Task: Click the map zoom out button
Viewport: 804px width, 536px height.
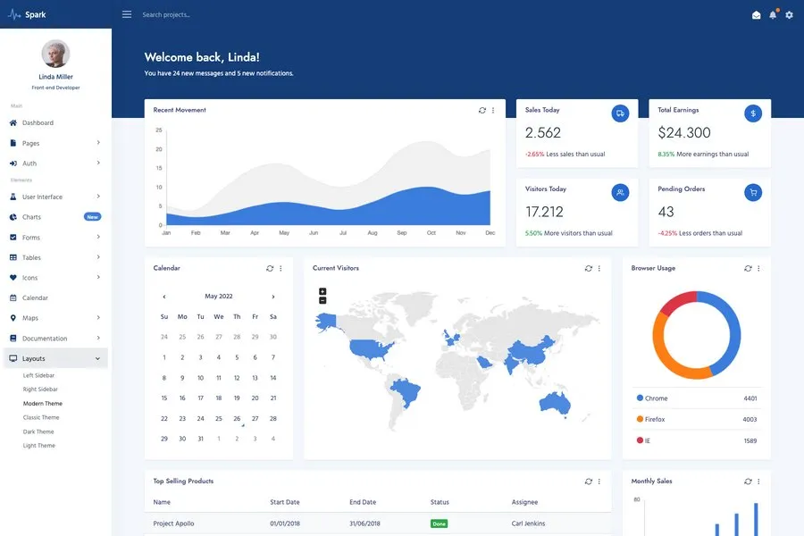Action: click(322, 300)
